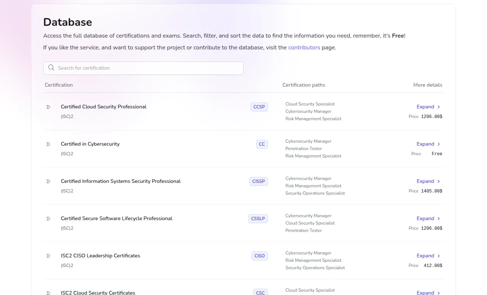Screen dimensions: 487x295
Task: Click the disclosure arrow beside Certified Cloud Security Professional
Action: pos(48,107)
